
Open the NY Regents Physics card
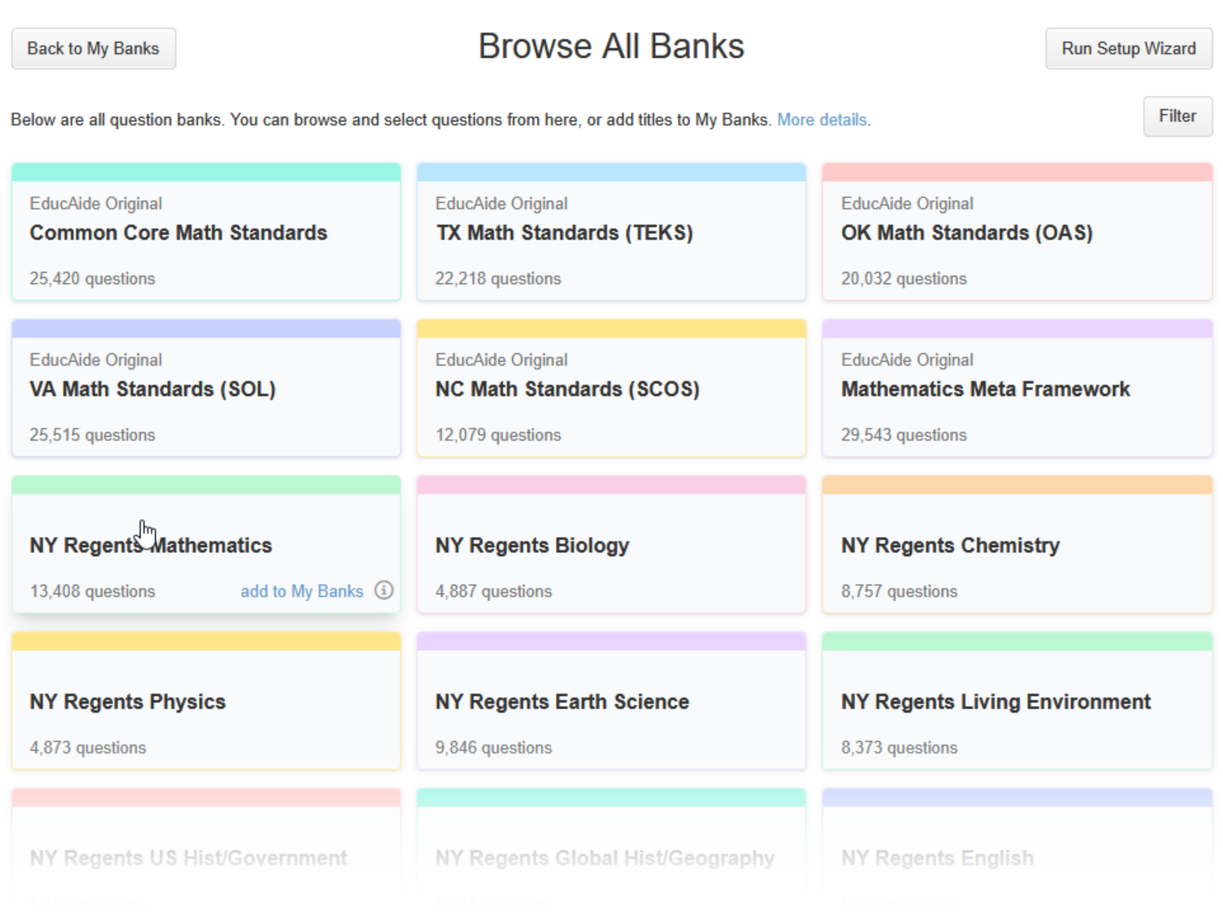(206, 701)
